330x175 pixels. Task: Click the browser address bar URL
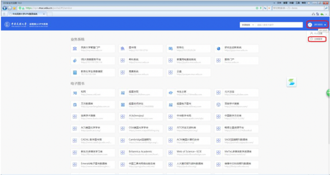[x=49, y=8]
